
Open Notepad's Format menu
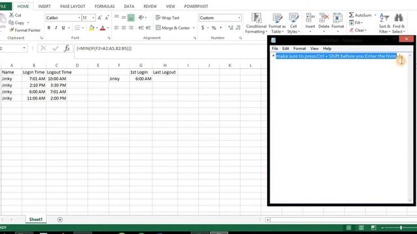click(x=300, y=49)
